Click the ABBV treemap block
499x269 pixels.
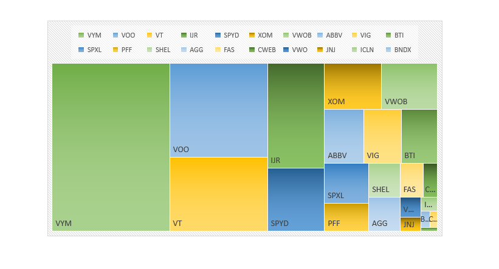(x=343, y=136)
